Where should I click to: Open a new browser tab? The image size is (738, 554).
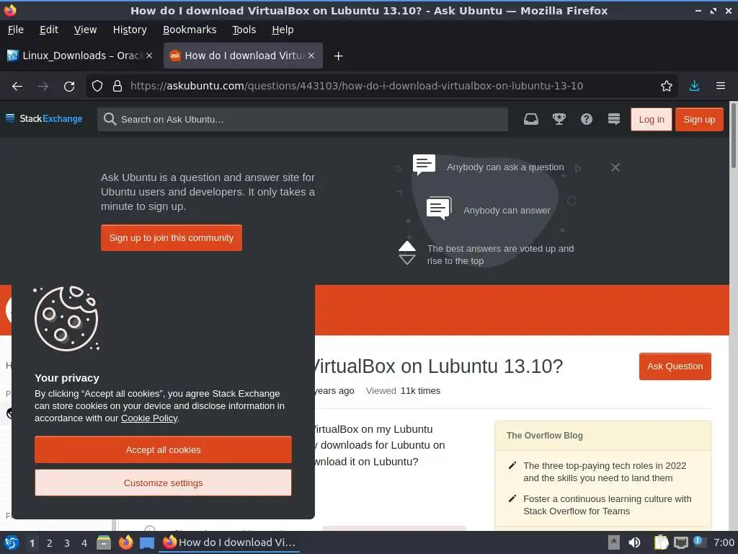pyautogui.click(x=338, y=56)
